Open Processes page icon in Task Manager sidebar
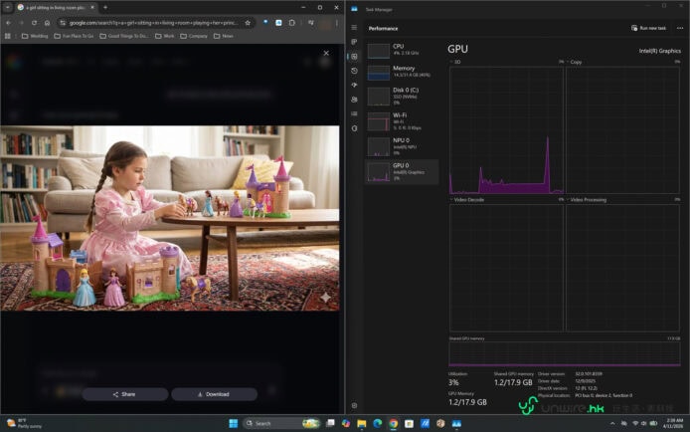The height and width of the screenshot is (432, 690). click(x=354, y=42)
